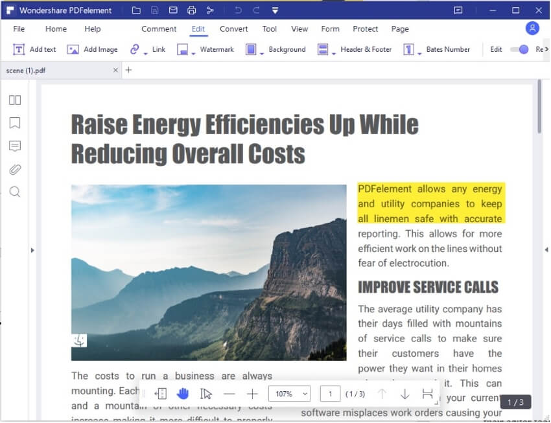Open the Search panel in the left sidebar

tap(15, 192)
